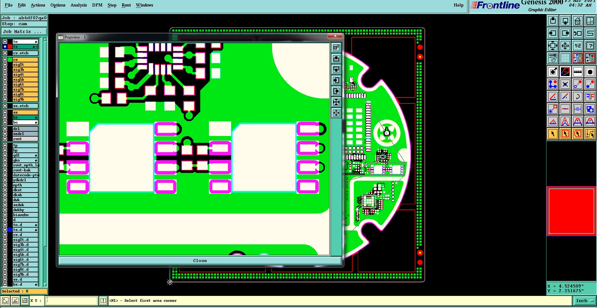Select the arrow in polygon selection tool
Screen dimensions: 597x308
click(x=578, y=134)
